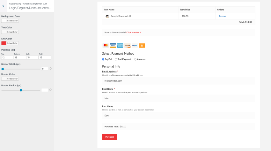Click the 'Personal Info' heading
The image size is (271, 151).
[x=111, y=66]
